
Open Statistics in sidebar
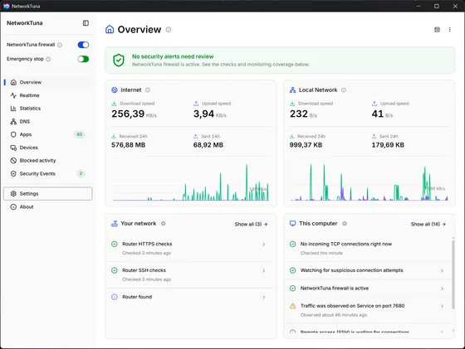coord(48,109)
